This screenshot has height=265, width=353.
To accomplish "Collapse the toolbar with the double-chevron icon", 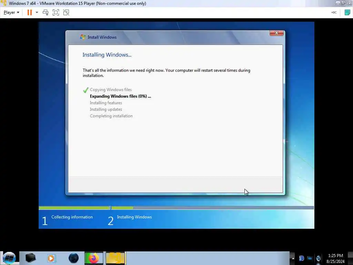I will [334, 12].
